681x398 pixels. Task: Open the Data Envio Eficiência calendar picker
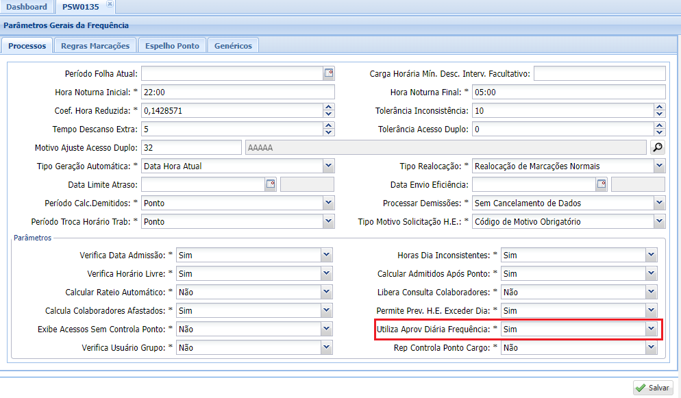click(x=602, y=184)
